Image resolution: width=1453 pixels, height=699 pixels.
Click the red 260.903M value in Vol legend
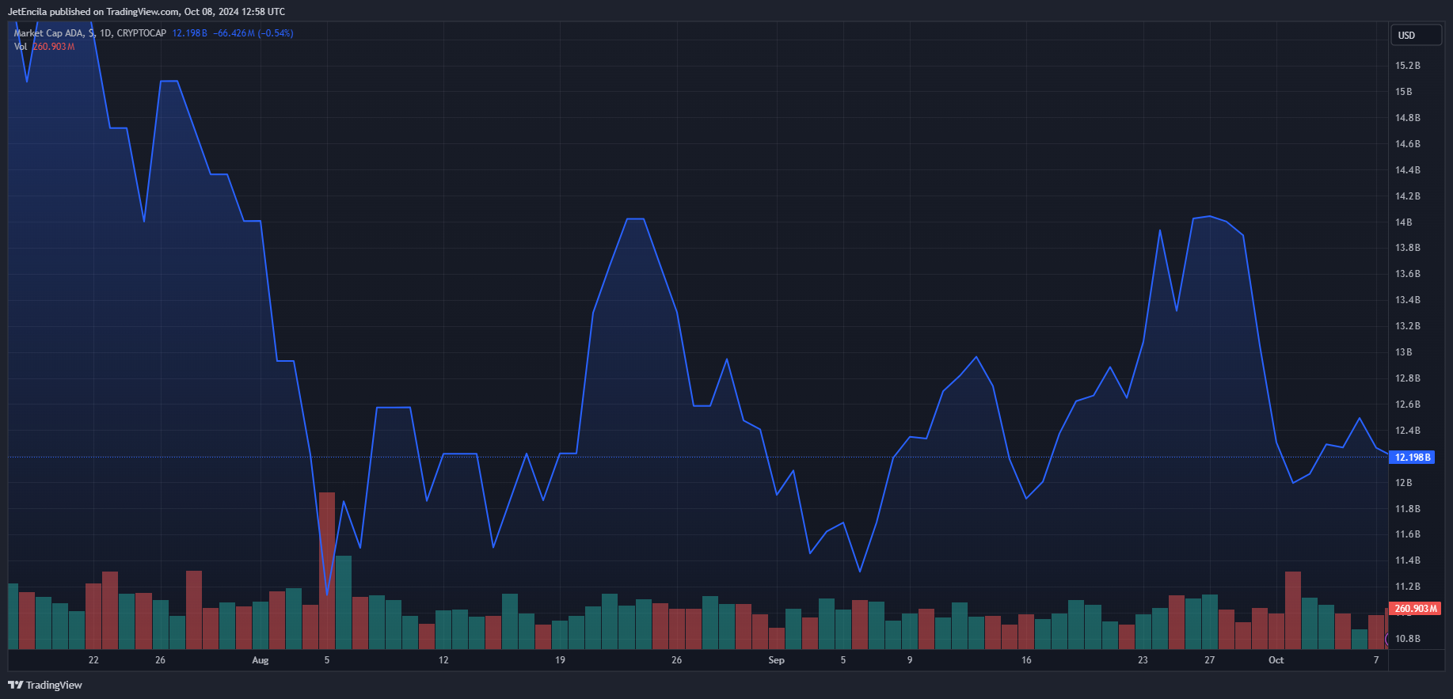(x=54, y=47)
